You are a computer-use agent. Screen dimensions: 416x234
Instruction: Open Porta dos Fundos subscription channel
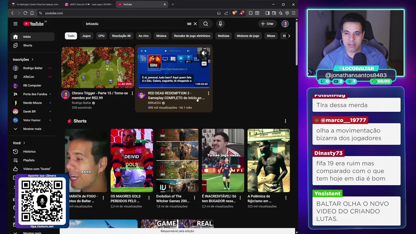(32, 94)
